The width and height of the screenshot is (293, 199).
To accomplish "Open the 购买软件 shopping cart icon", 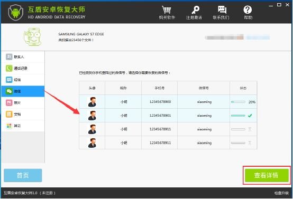I will click(x=166, y=10).
